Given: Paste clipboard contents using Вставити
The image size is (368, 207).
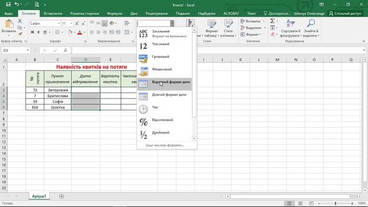Looking at the screenshot, I should (9, 28).
